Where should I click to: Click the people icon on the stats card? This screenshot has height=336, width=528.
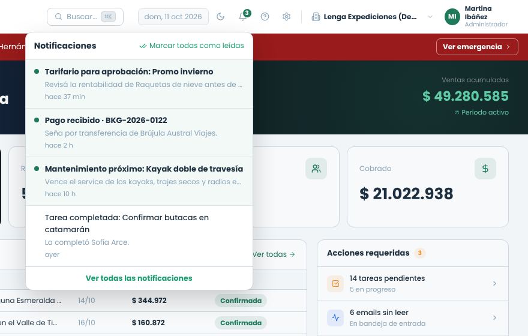316,169
